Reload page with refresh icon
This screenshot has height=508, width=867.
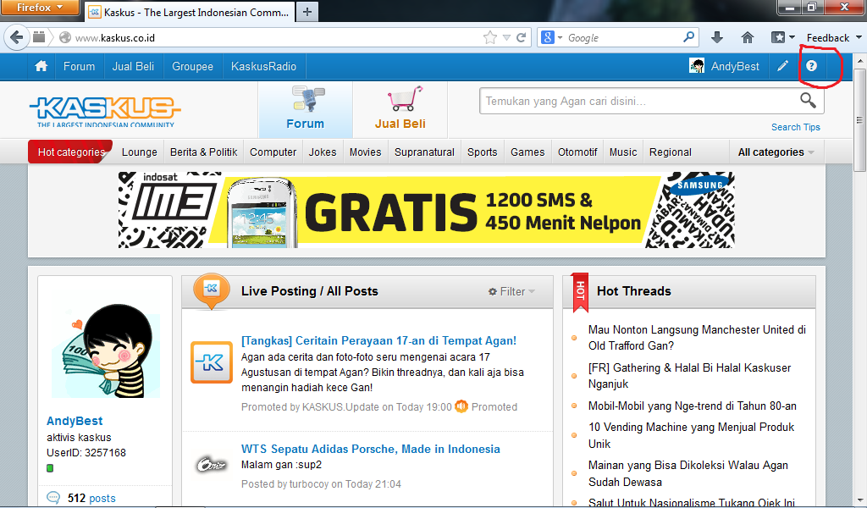[x=521, y=37]
